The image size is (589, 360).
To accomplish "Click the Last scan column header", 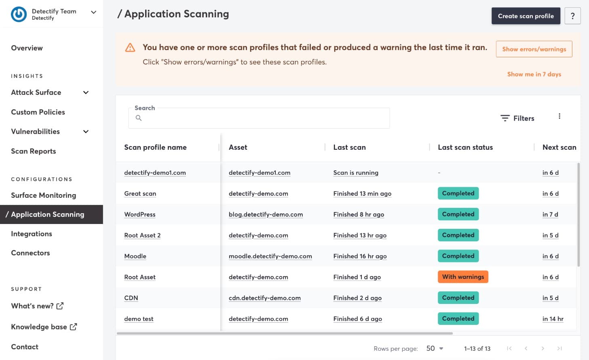I will (349, 147).
